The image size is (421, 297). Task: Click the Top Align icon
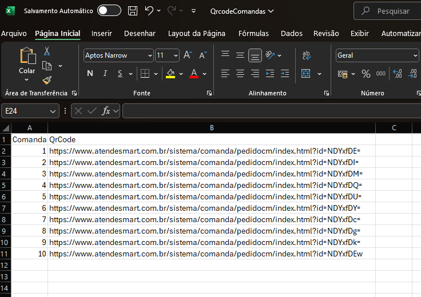225,55
